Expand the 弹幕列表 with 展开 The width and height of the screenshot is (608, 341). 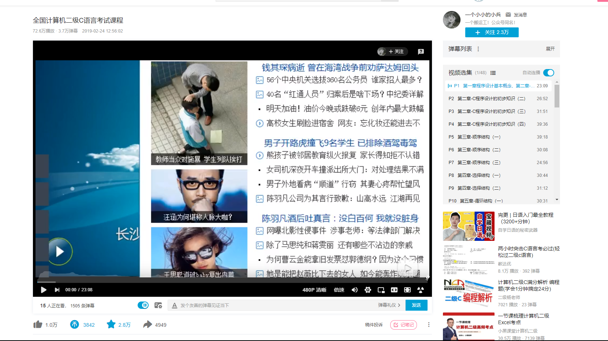(550, 49)
